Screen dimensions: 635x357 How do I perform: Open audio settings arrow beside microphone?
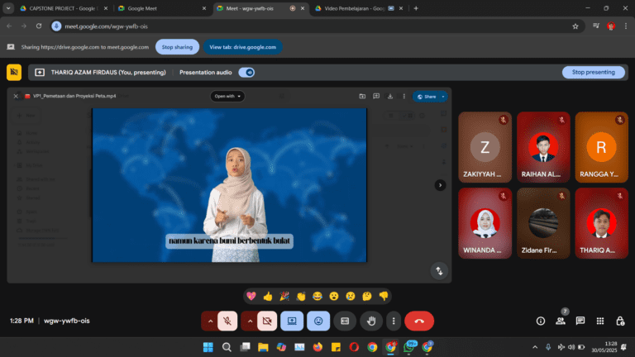coord(210,321)
